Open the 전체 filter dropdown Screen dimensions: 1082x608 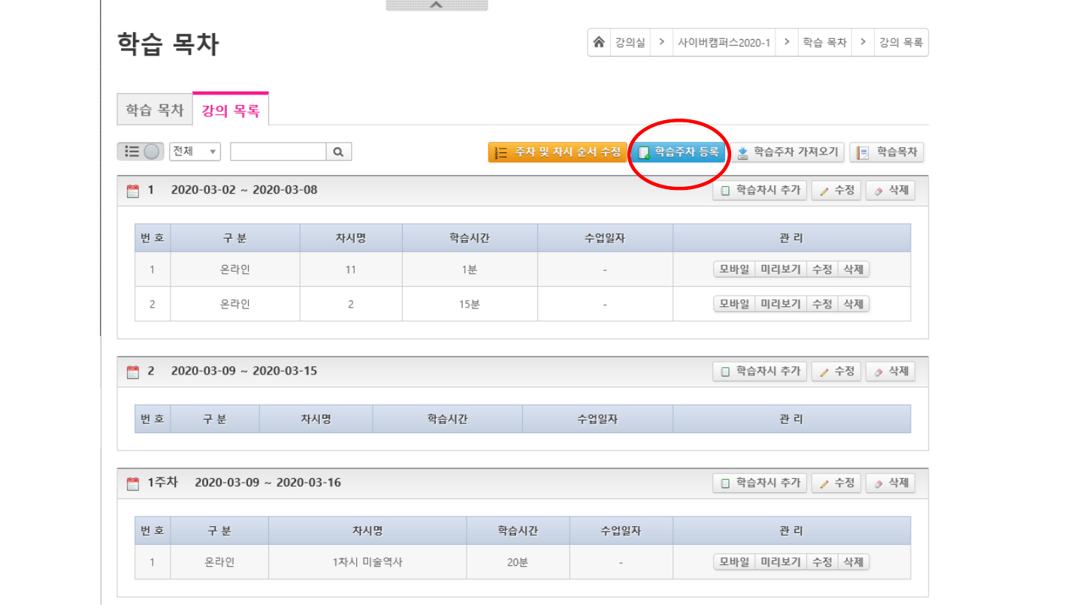(195, 152)
